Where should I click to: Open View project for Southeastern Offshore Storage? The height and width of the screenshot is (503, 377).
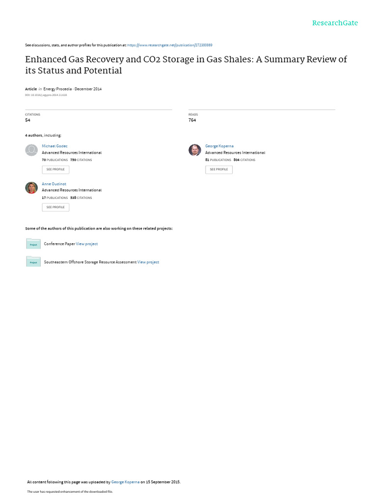tap(148, 262)
